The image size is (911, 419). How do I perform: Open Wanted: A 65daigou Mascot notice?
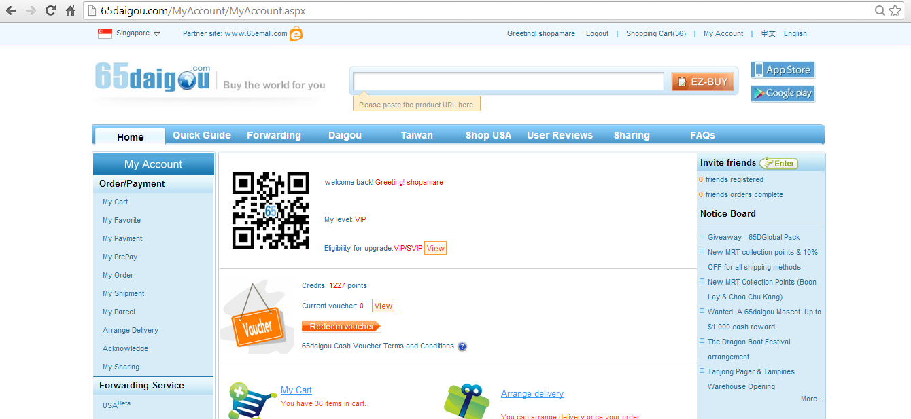pyautogui.click(x=764, y=319)
